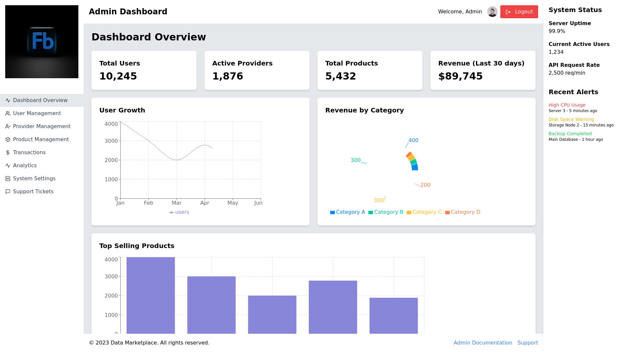Select the Category D orange legend swatch

point(447,213)
